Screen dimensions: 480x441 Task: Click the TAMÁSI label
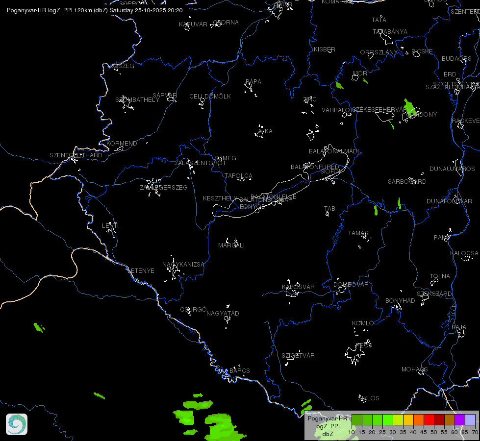pyautogui.click(x=359, y=233)
